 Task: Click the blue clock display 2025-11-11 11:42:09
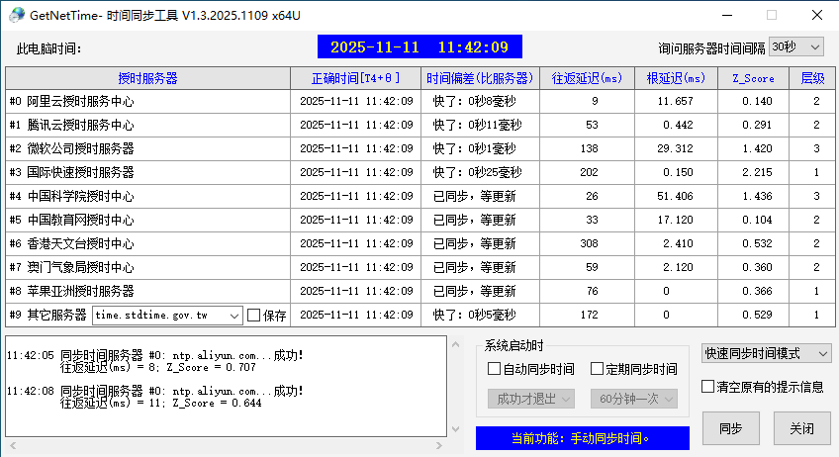coord(419,47)
